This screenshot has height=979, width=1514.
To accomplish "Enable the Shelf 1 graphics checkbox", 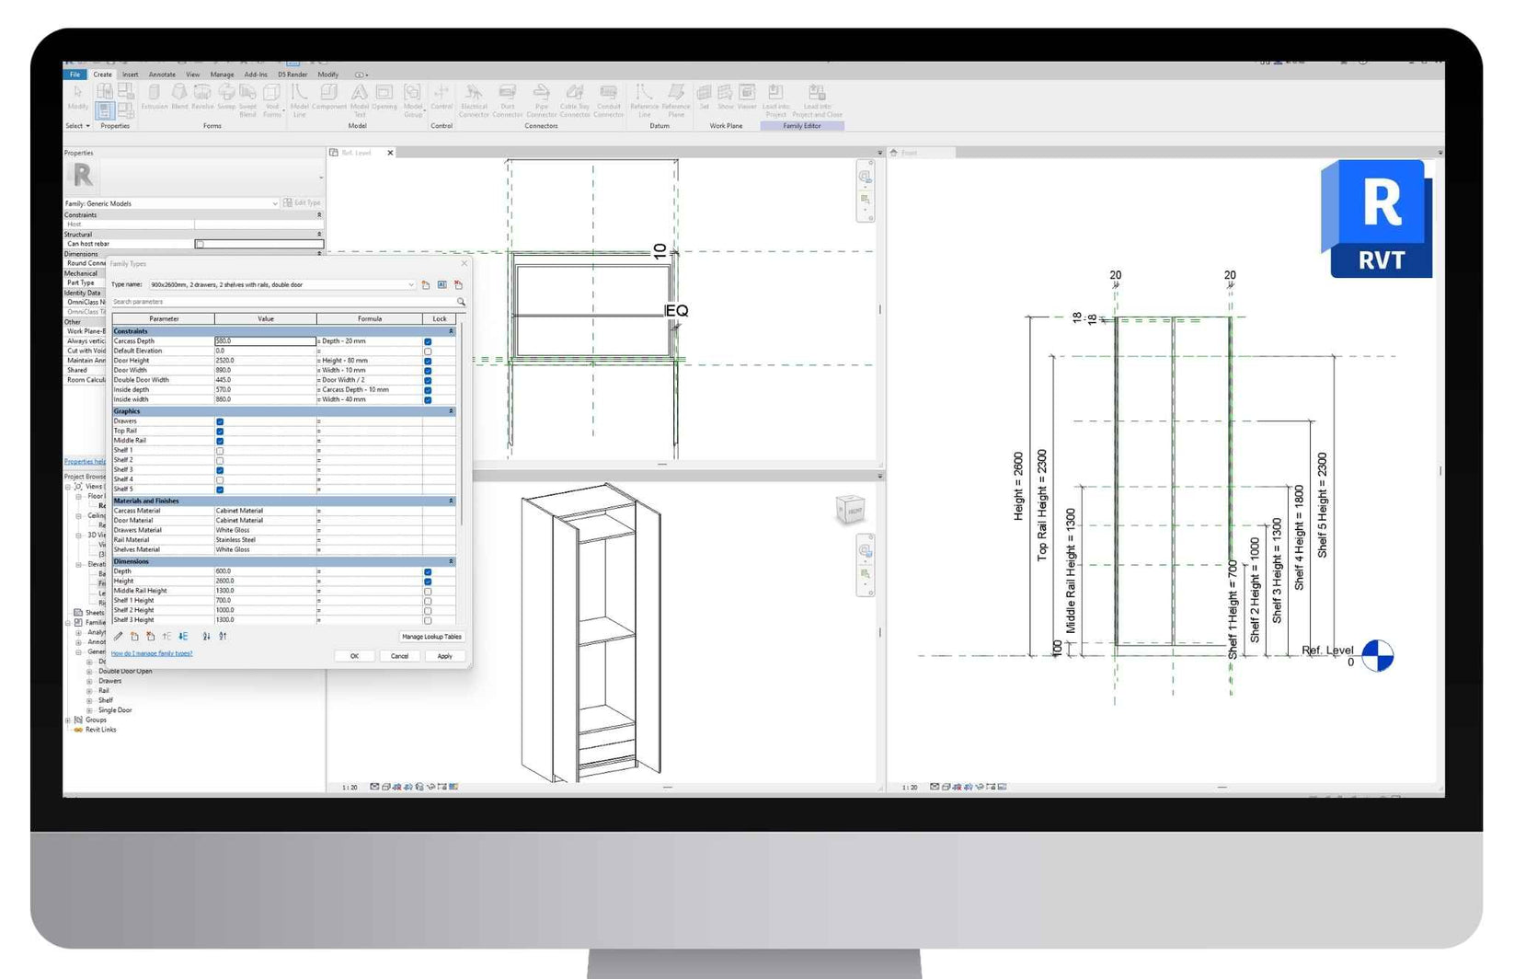I will pyautogui.click(x=220, y=451).
